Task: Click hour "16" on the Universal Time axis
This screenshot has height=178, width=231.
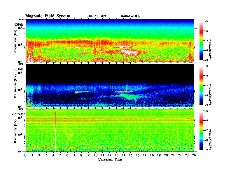Action: pos(138,155)
